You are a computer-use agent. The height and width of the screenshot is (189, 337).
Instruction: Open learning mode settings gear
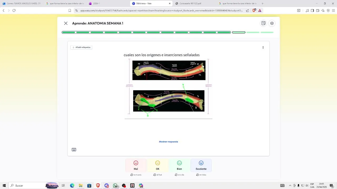click(x=272, y=23)
